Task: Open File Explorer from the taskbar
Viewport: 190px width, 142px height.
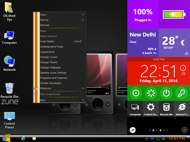Action: coord(34,138)
